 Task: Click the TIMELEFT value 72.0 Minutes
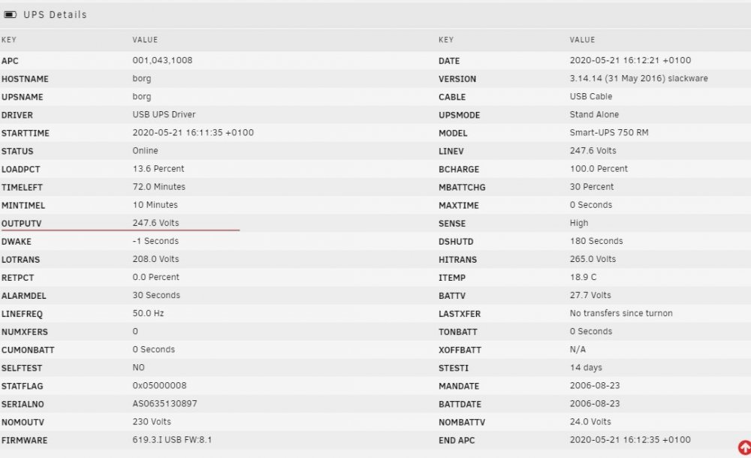(x=159, y=187)
